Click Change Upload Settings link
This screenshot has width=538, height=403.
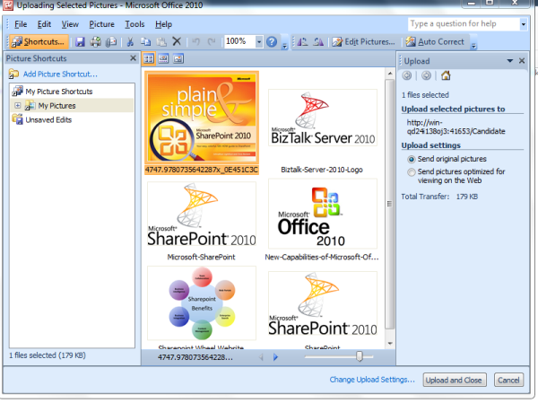[x=372, y=380]
